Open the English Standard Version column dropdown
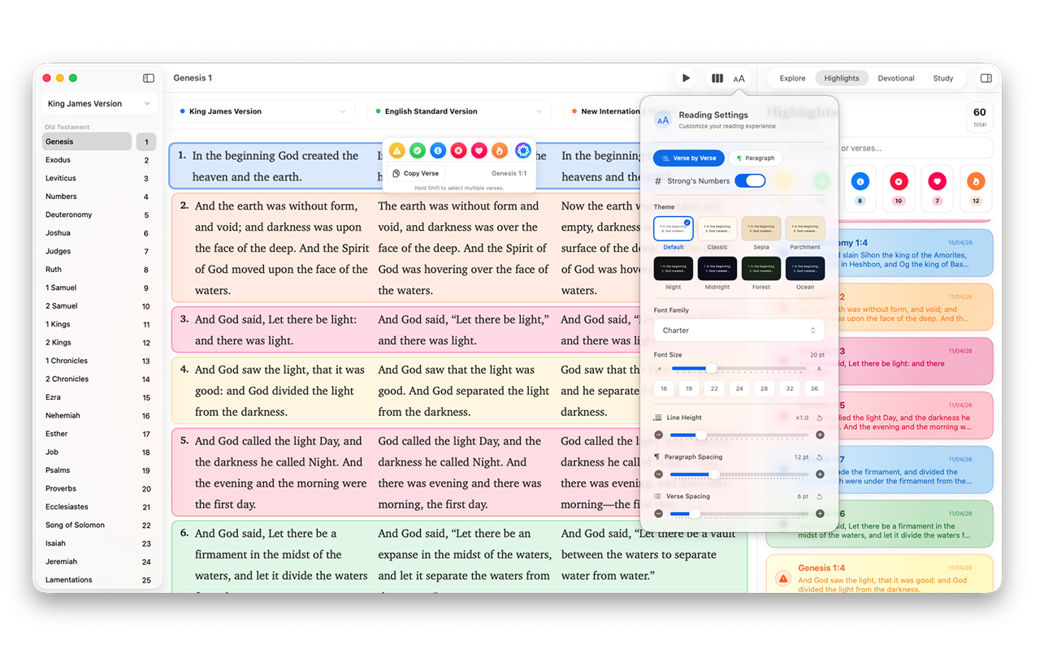The image size is (1040, 650). point(460,111)
